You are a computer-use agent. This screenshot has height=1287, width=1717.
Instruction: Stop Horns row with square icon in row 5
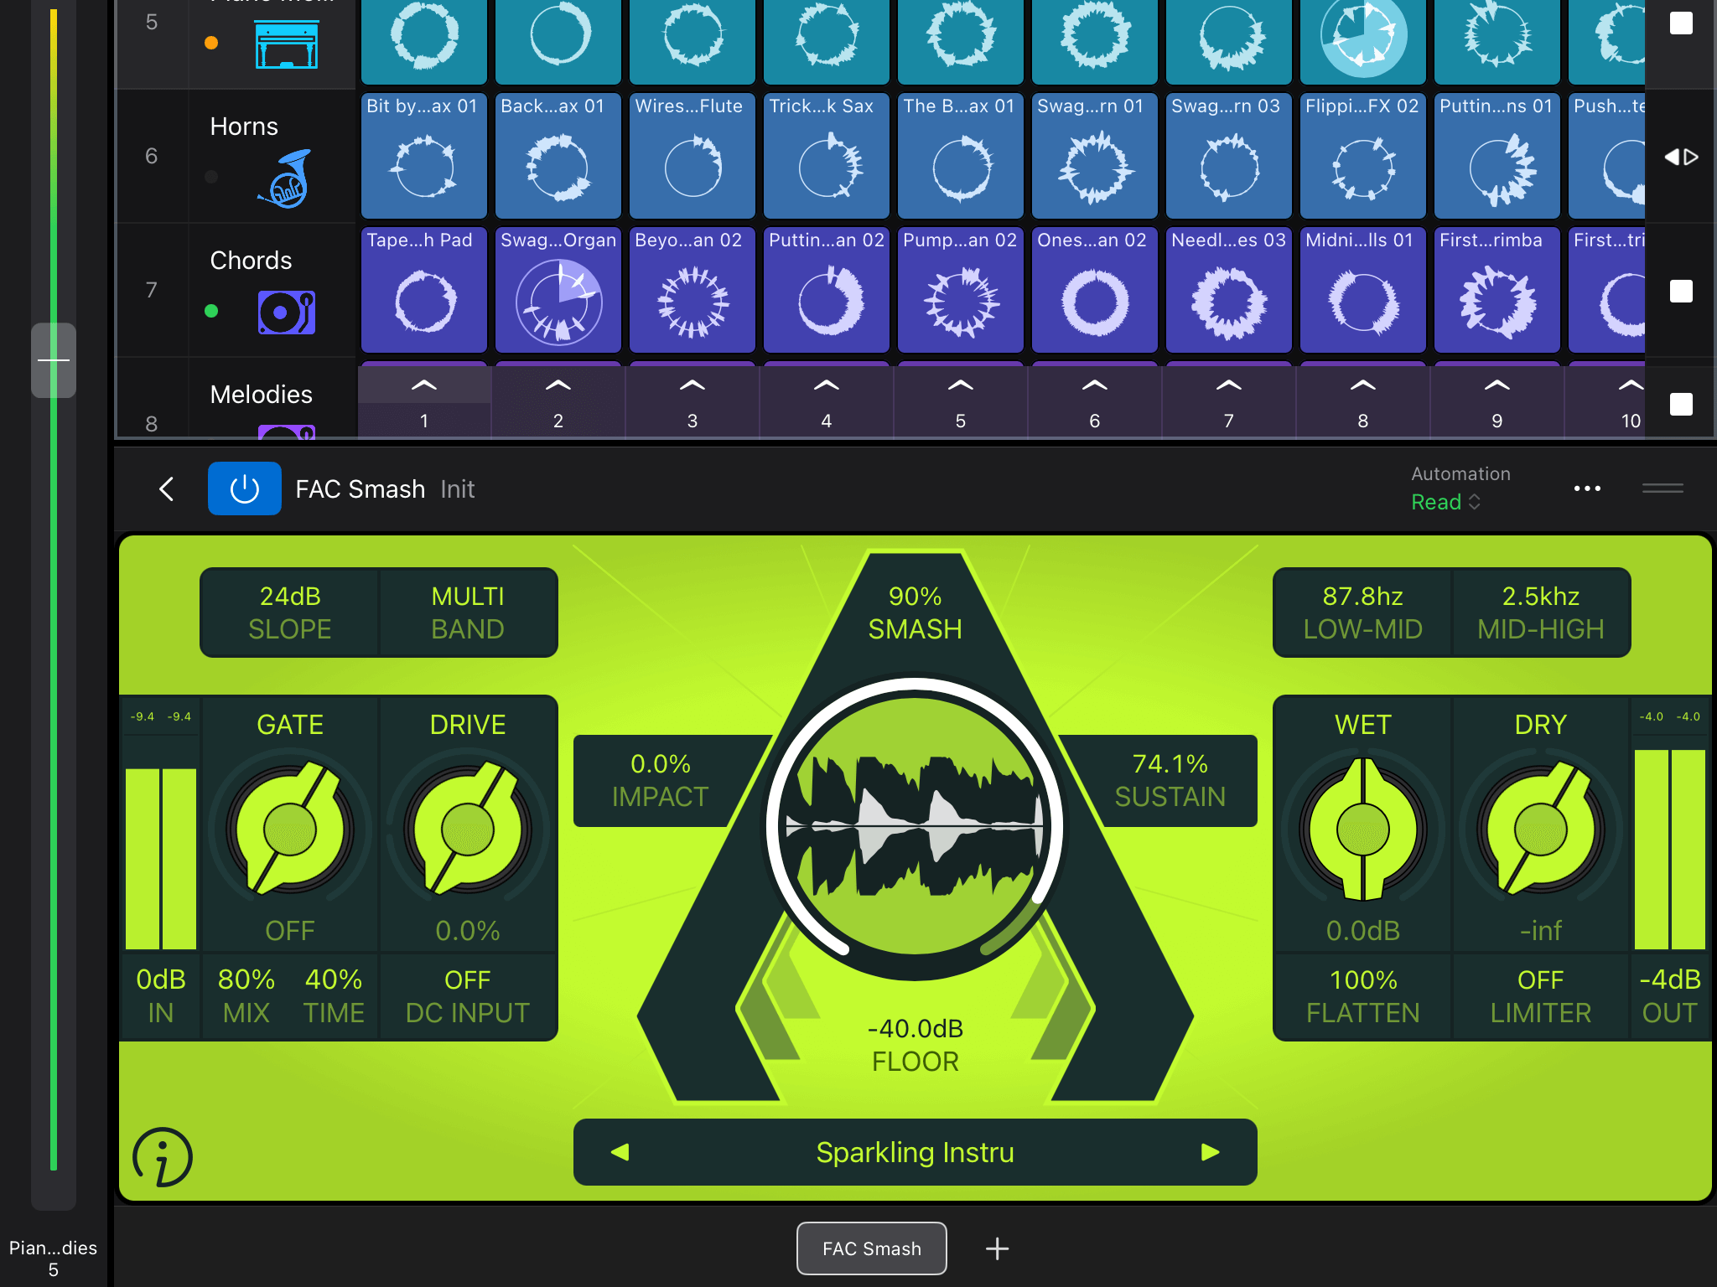click(x=1681, y=23)
